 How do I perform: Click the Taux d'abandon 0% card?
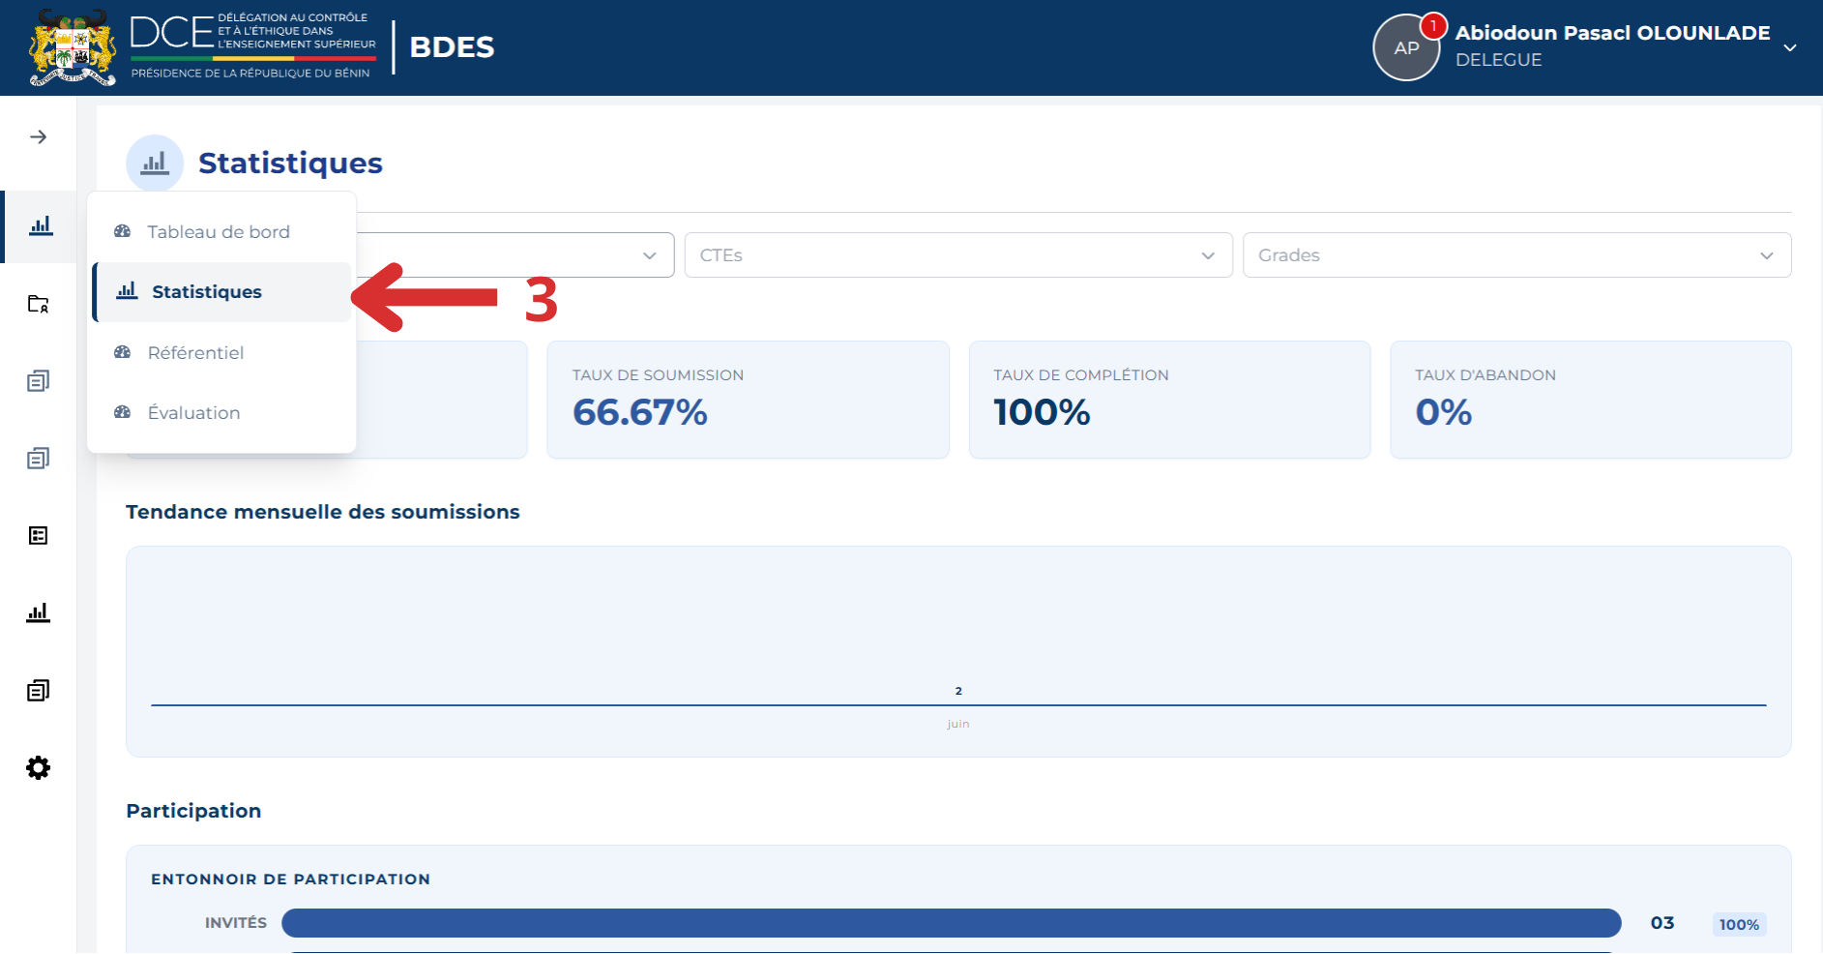(x=1591, y=400)
